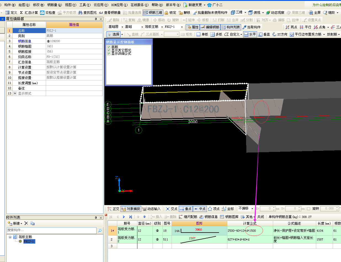Open 不偏移 offset dropdown

pos(252,209)
